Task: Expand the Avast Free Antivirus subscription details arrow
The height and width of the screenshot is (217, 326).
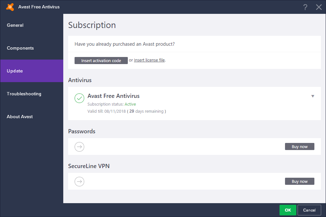Action: coord(313,96)
